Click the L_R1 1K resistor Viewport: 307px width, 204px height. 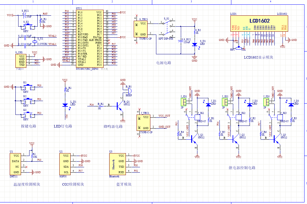(x=65, y=89)
